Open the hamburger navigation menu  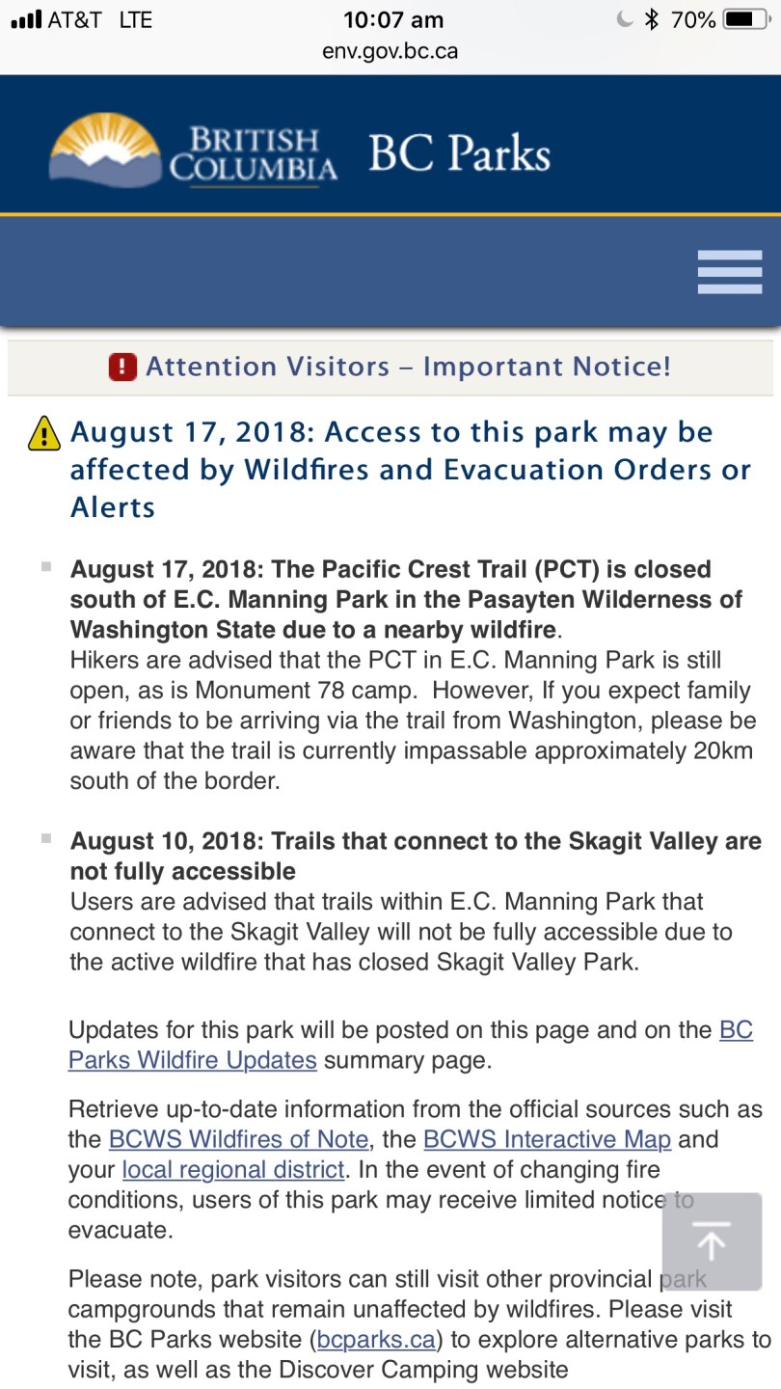(x=729, y=272)
